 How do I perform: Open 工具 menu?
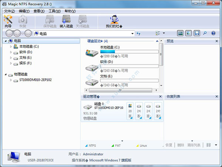coord(54,11)
